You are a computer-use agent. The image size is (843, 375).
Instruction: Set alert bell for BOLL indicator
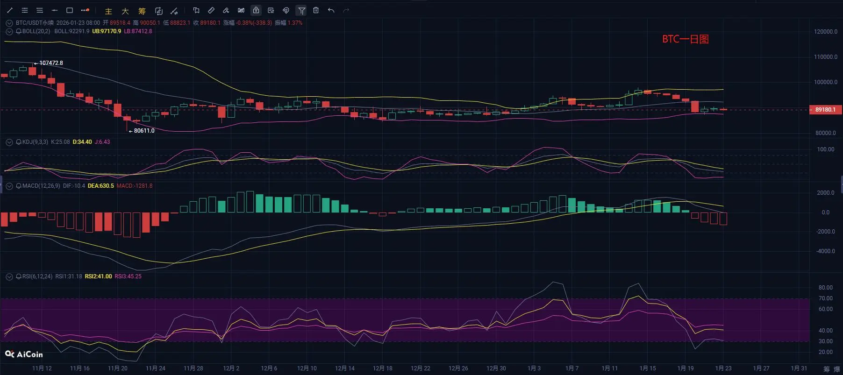[19, 31]
